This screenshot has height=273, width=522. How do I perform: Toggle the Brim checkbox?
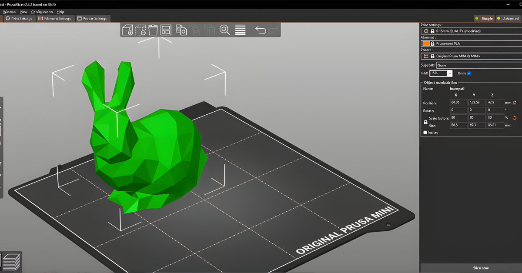tap(469, 73)
